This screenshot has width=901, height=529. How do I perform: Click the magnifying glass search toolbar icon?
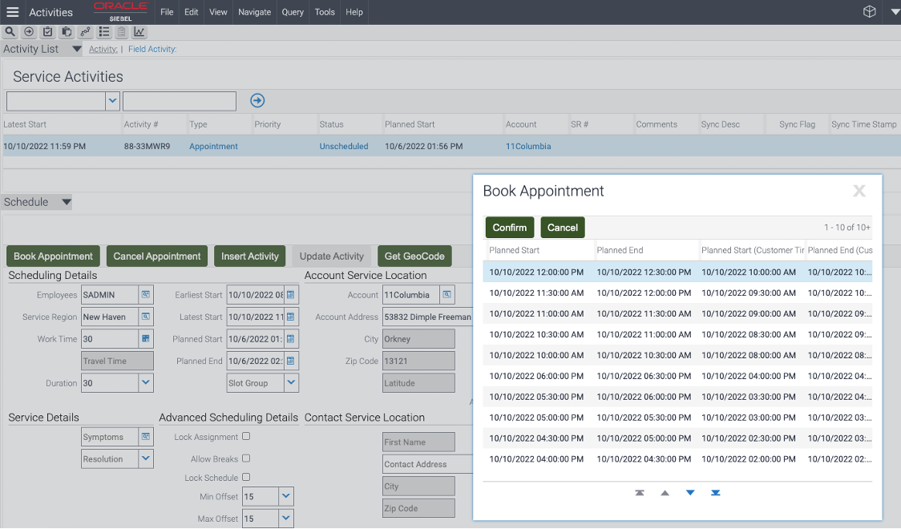tap(10, 32)
